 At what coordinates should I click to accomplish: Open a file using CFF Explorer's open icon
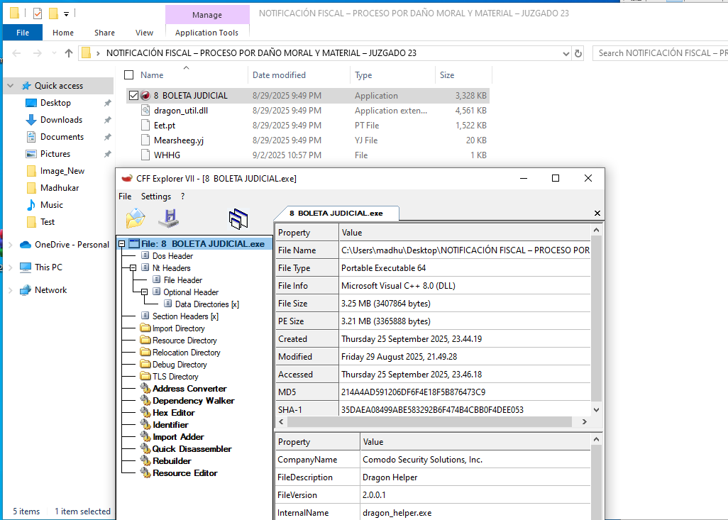[x=135, y=218]
